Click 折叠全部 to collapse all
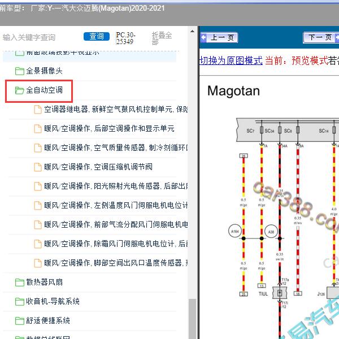This screenshot has height=339, width=339. pyautogui.click(x=162, y=38)
